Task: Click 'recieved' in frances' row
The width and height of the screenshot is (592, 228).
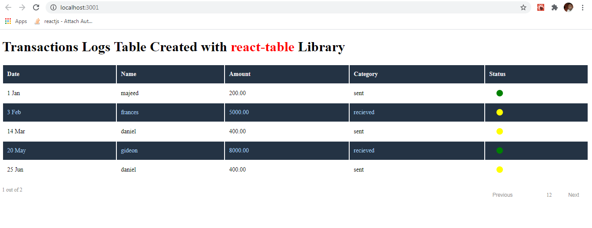Action: tap(364, 112)
